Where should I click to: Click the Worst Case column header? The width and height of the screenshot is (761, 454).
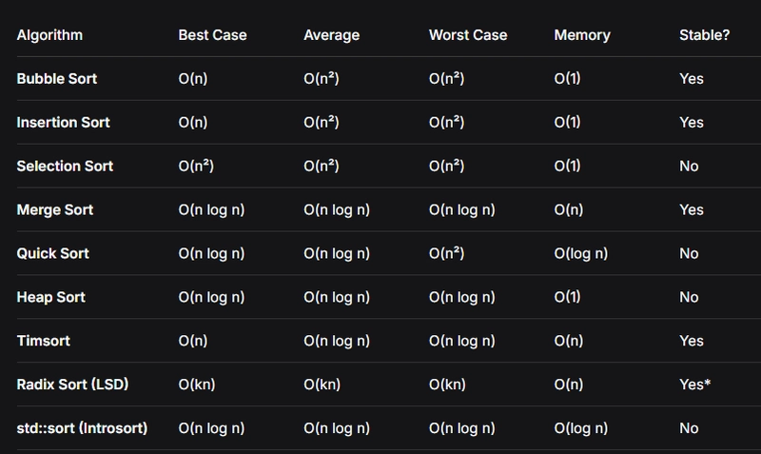(x=468, y=35)
